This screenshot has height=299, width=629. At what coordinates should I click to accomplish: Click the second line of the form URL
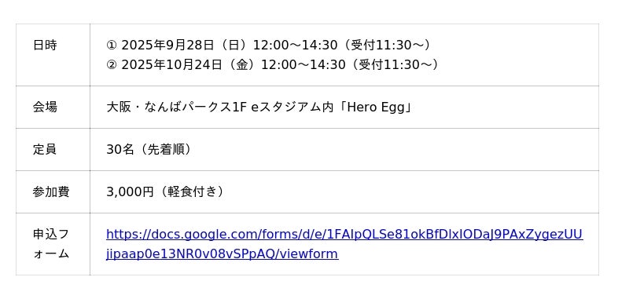pos(223,253)
